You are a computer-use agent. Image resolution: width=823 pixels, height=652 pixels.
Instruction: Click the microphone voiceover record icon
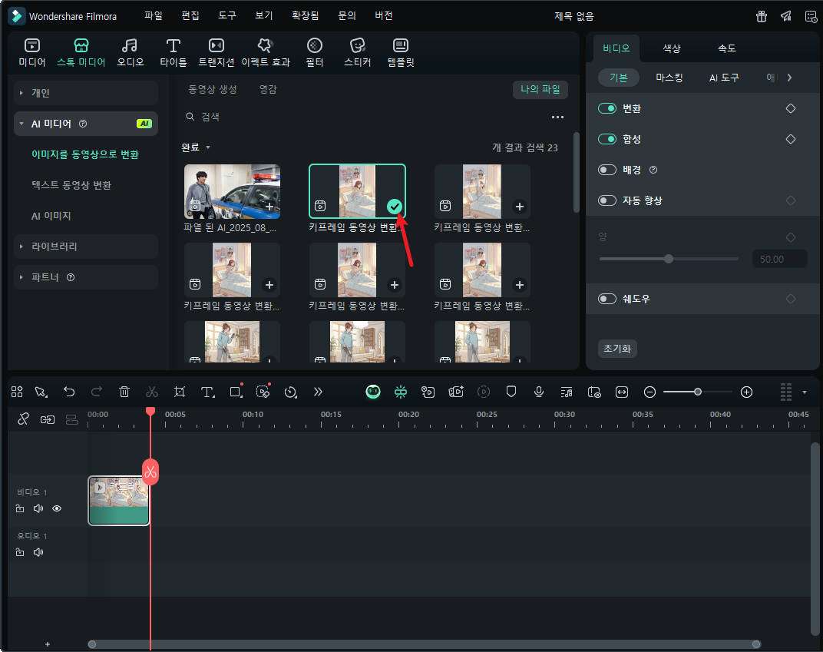point(539,392)
